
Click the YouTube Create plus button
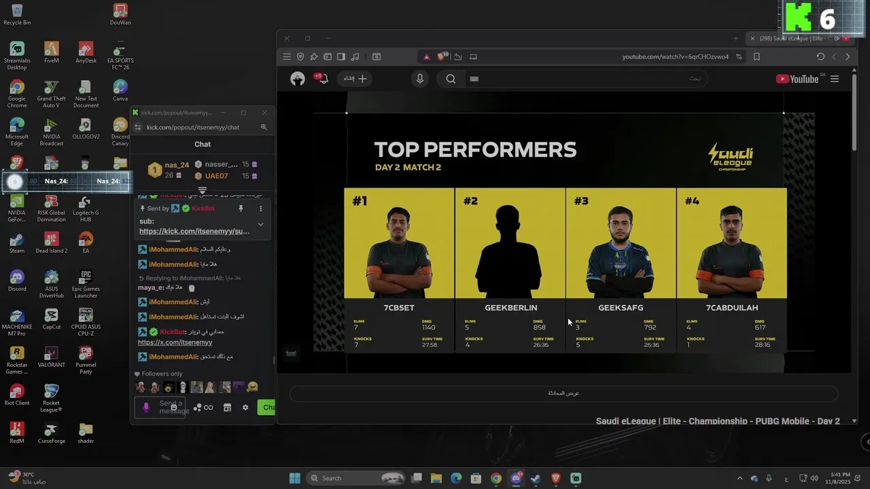pyautogui.click(x=355, y=79)
